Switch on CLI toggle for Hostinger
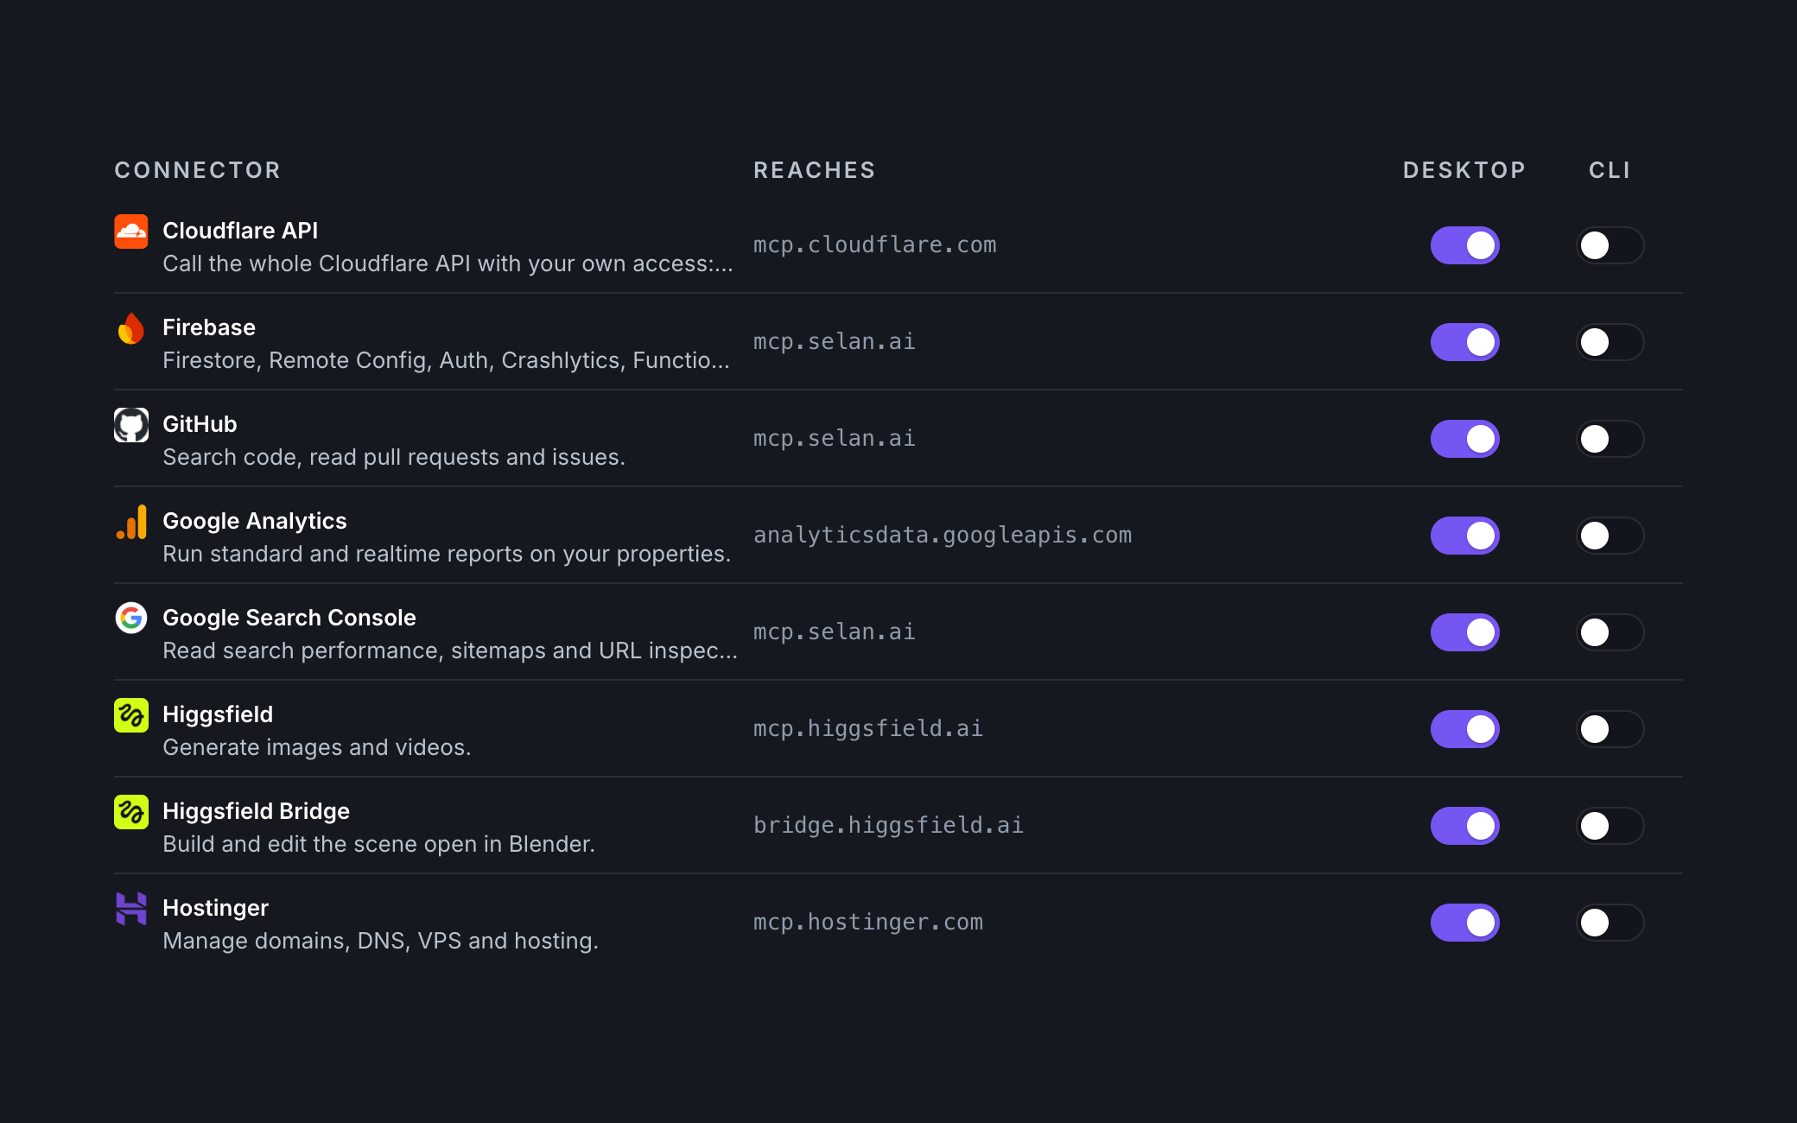The width and height of the screenshot is (1797, 1123). point(1610,923)
